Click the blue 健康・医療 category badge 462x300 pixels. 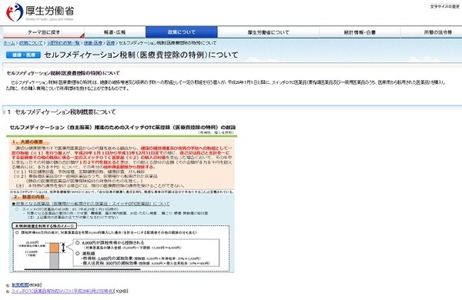point(23,55)
